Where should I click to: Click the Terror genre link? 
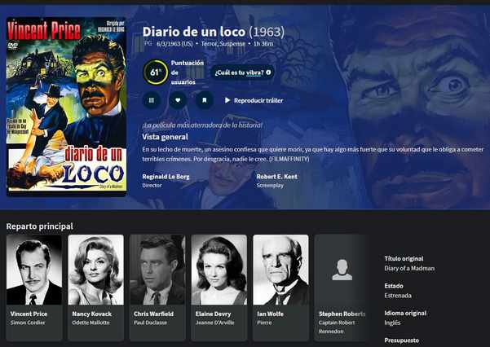point(209,44)
